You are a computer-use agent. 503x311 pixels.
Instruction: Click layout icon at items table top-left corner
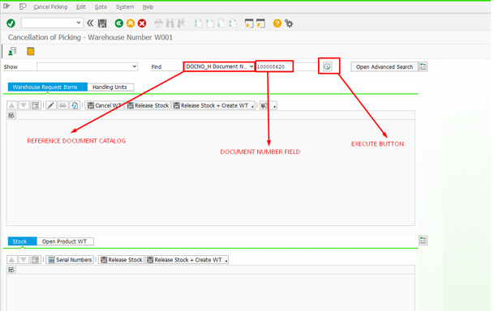[11, 116]
